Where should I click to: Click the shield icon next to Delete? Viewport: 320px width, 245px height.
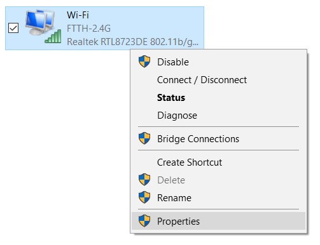click(144, 180)
